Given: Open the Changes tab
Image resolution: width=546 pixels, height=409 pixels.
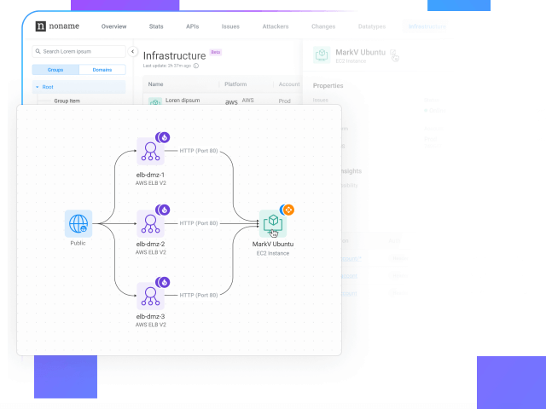Looking at the screenshot, I should click(x=323, y=26).
